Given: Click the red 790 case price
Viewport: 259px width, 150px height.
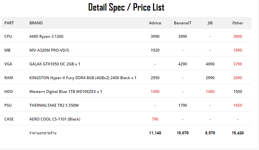Looking at the screenshot, I should 155,119.
